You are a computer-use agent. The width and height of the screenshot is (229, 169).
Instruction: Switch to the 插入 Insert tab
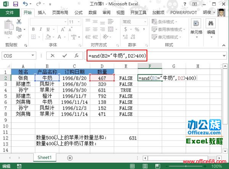(42, 13)
